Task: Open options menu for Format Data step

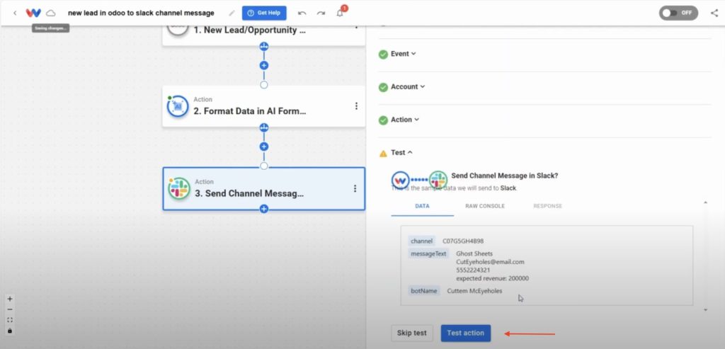Action: (356, 106)
